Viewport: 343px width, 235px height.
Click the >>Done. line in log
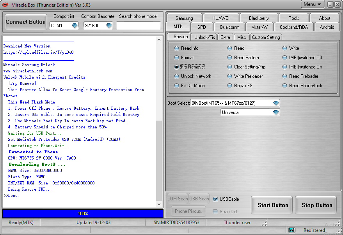[11, 195]
